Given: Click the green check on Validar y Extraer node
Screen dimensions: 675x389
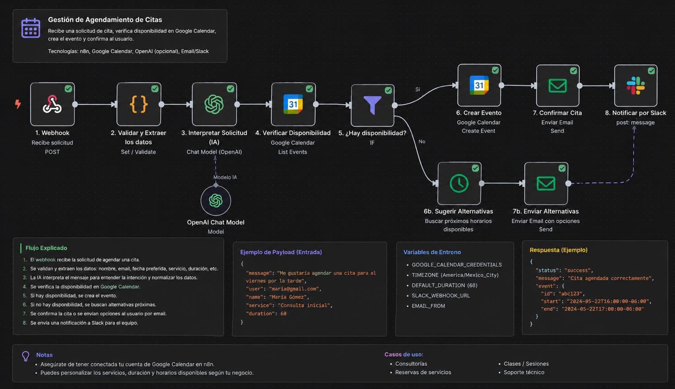Looking at the screenshot, I should tap(155, 88).
